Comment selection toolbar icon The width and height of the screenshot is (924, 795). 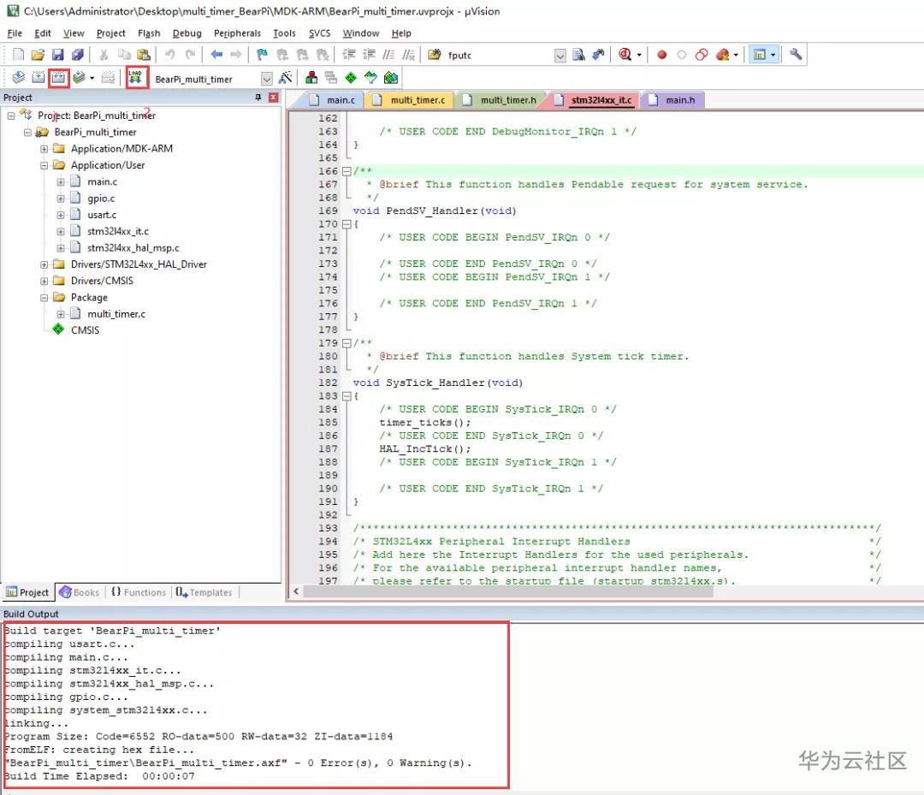click(388, 55)
